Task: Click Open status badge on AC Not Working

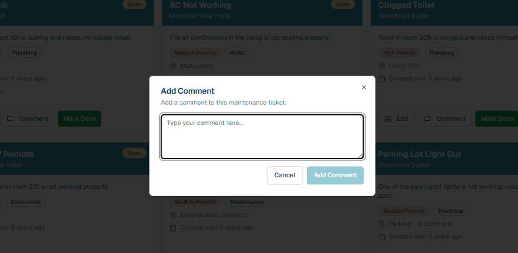Action: coord(343,4)
